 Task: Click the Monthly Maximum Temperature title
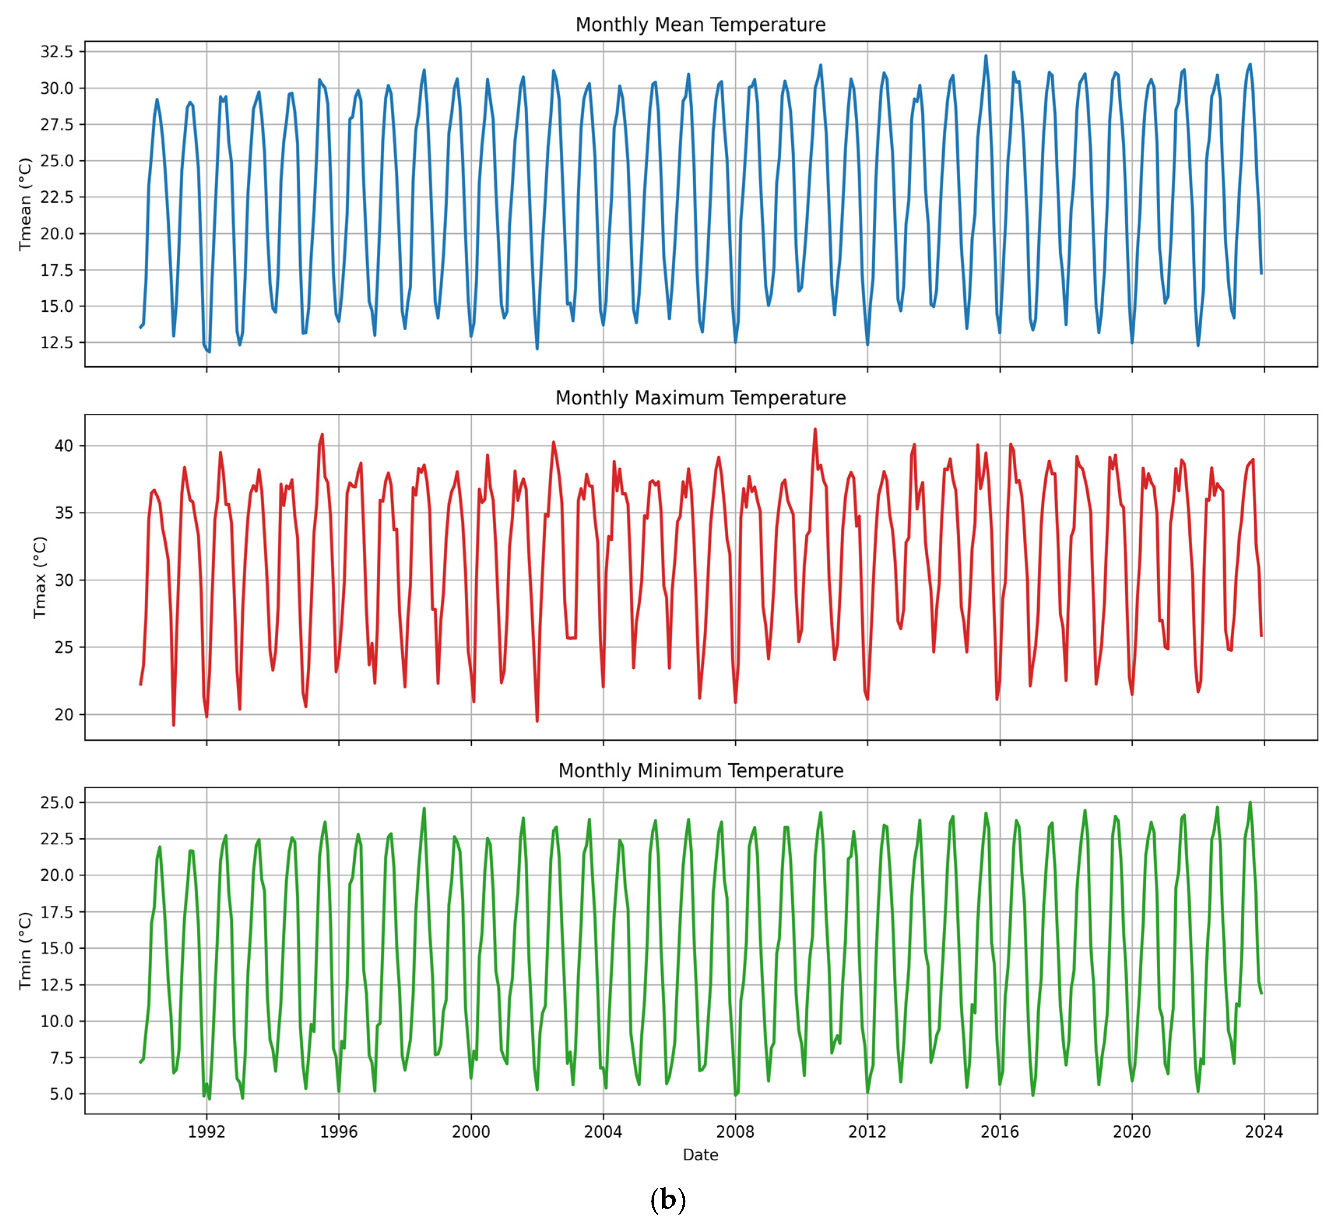pos(701,398)
